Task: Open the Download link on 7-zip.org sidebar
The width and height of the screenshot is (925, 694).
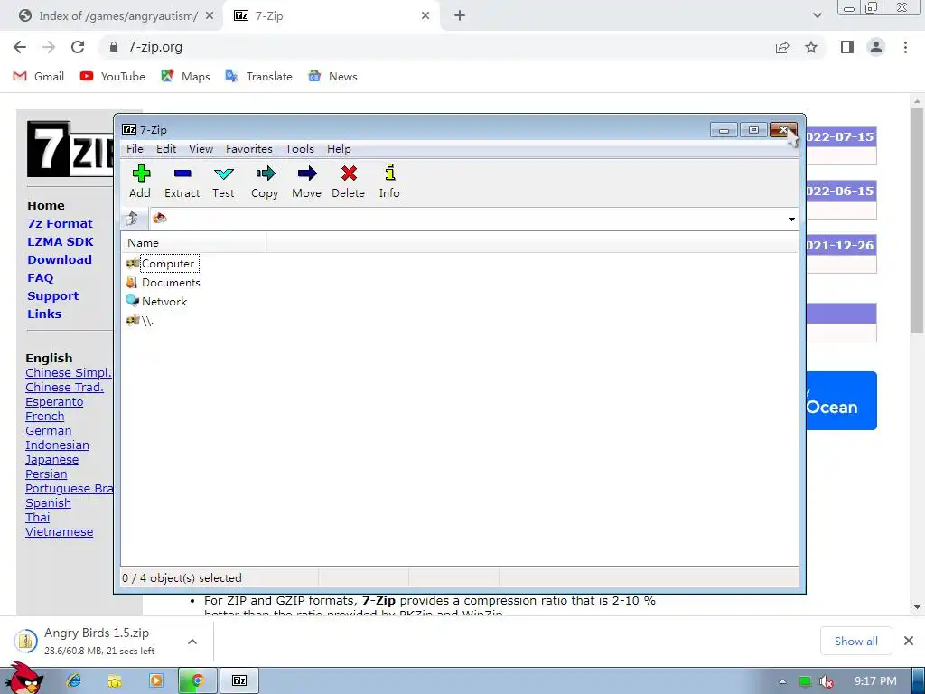Action: [60, 259]
